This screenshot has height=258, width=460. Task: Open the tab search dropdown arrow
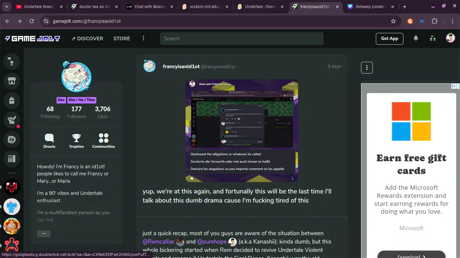[7, 7]
